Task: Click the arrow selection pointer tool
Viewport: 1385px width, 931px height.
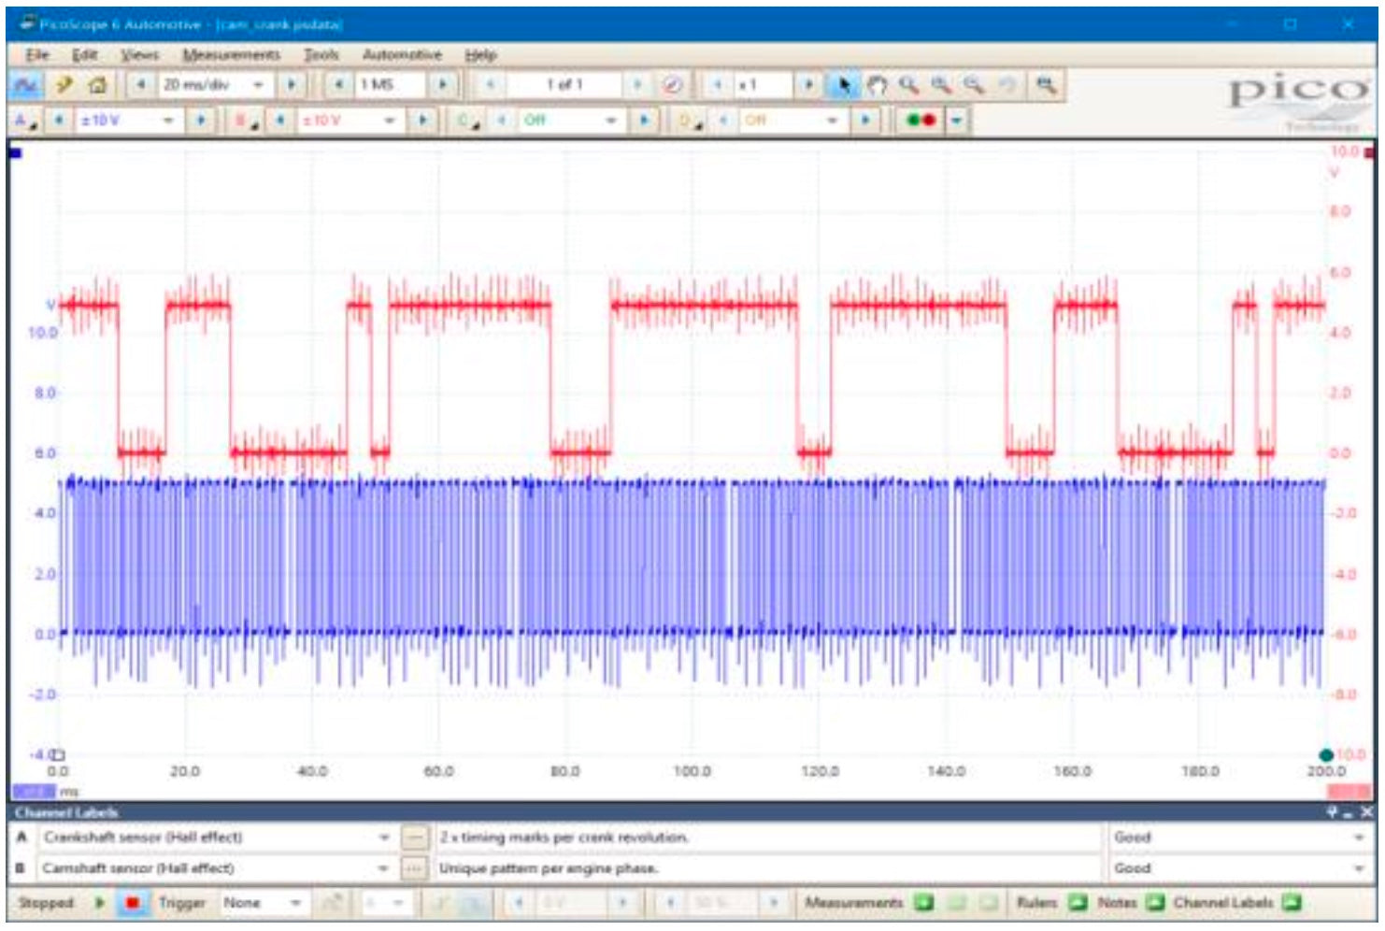Action: [844, 85]
